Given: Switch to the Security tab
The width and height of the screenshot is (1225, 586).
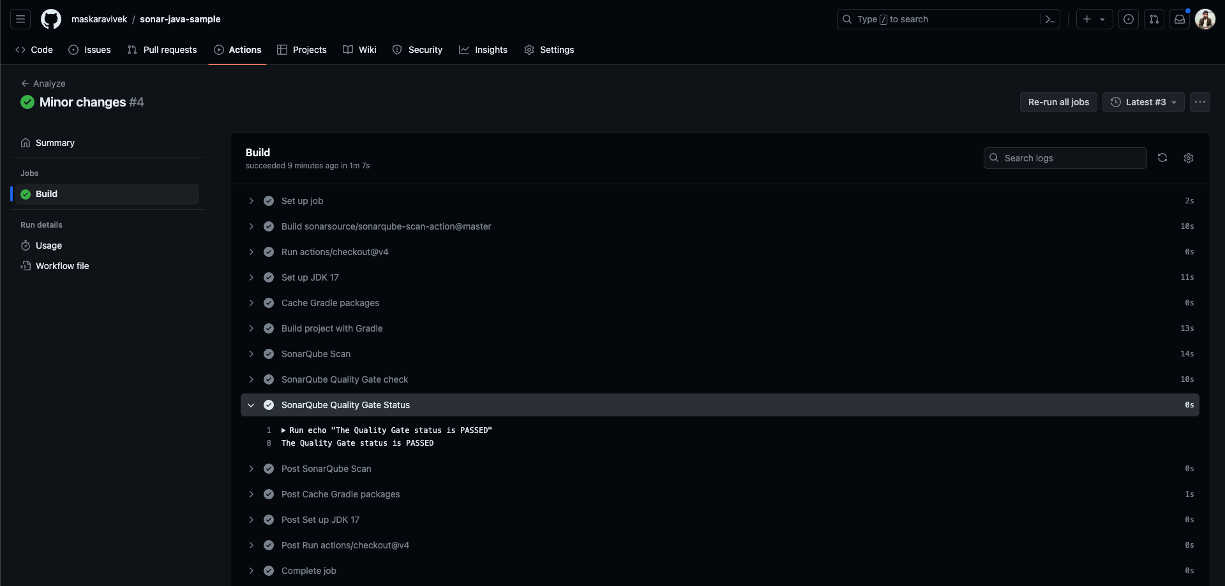Looking at the screenshot, I should [417, 49].
